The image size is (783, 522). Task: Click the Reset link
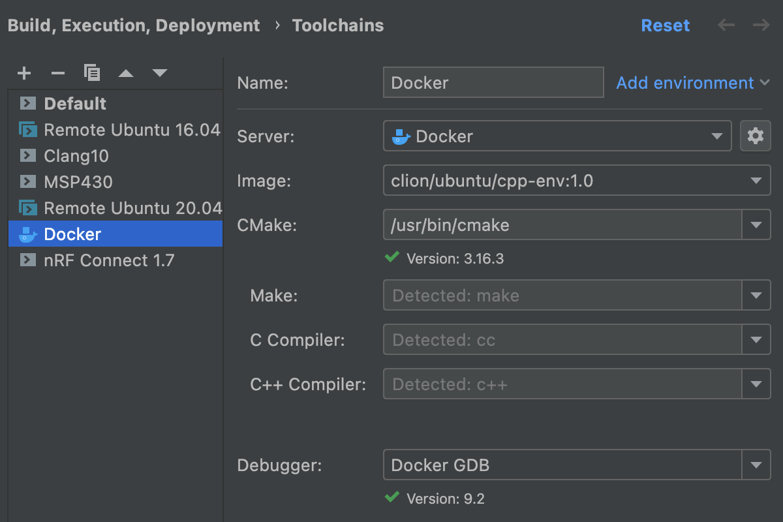(665, 25)
